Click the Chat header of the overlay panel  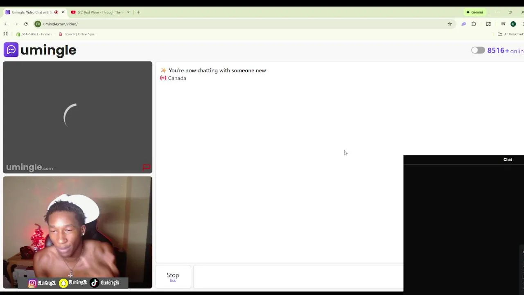(508, 159)
